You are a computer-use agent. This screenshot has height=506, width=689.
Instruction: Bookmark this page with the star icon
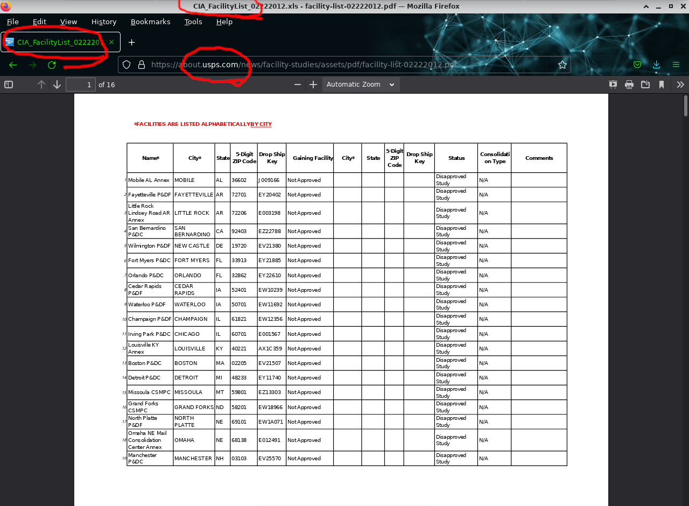563,65
